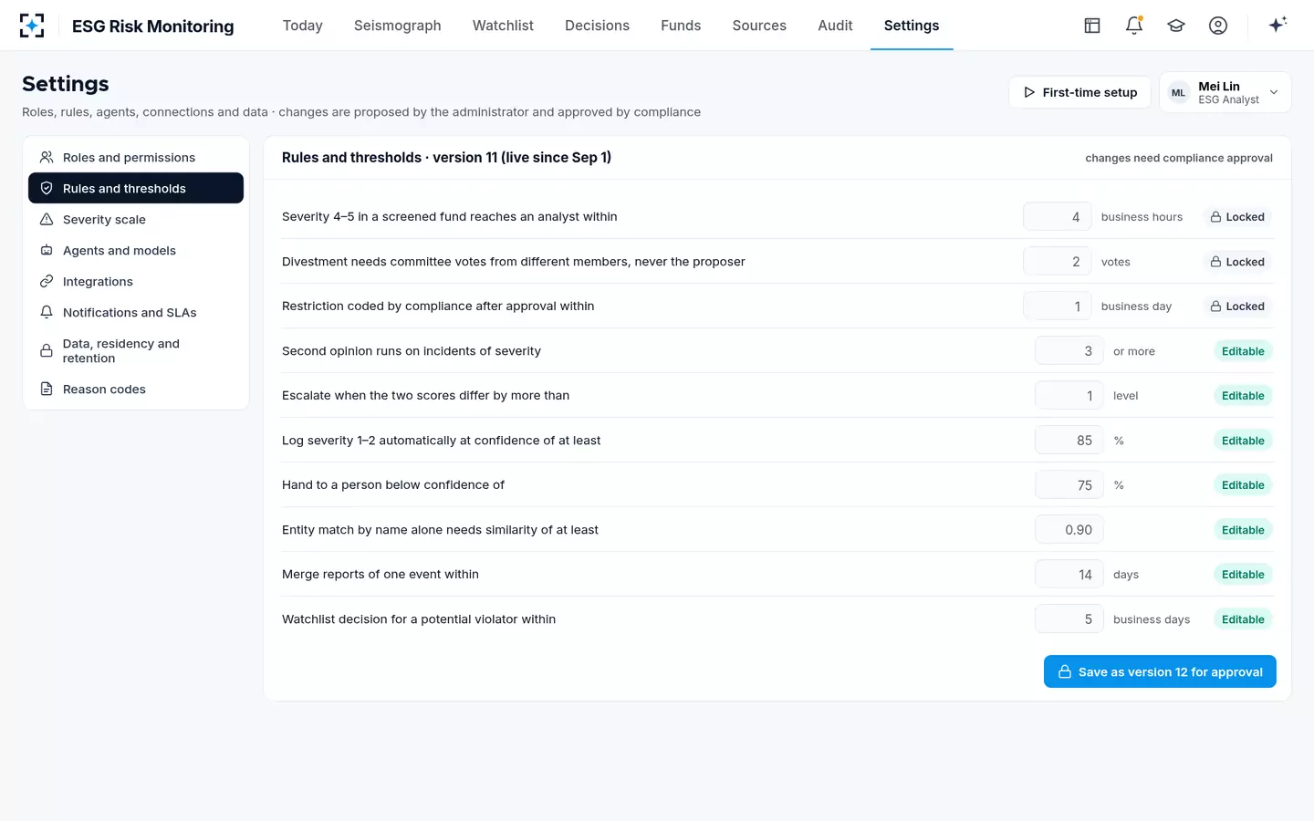Go to Agents and models section
Screen dimensions: 1314x821
(136, 251)
